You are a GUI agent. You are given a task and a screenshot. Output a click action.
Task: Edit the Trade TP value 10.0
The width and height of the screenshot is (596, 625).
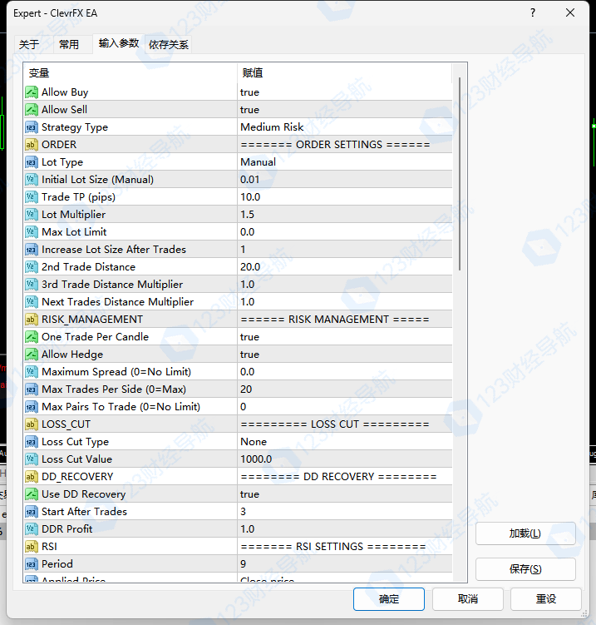pyautogui.click(x=345, y=197)
